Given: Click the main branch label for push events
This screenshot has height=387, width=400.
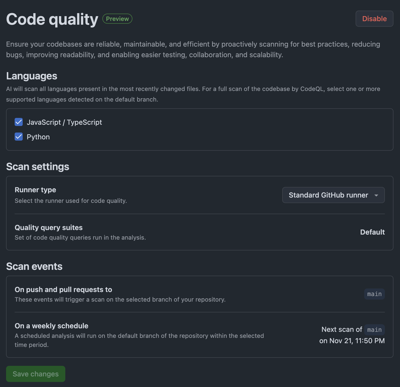Looking at the screenshot, I should (x=374, y=294).
